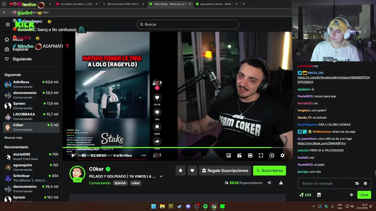376x211 pixels.
Task: Switch to Comunidad JOSEO X tab
Action: (x=123, y=4)
